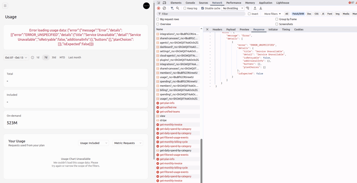Screen dimensions: 357x183
Task: Select the settings?_rsc request row
Action: click(178, 51)
